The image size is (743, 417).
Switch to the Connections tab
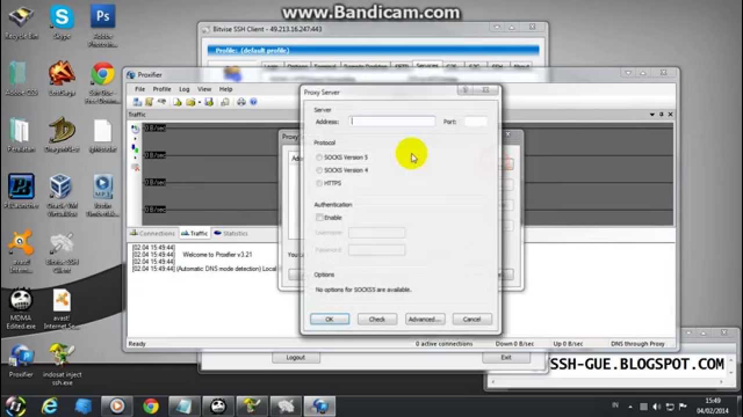[153, 233]
